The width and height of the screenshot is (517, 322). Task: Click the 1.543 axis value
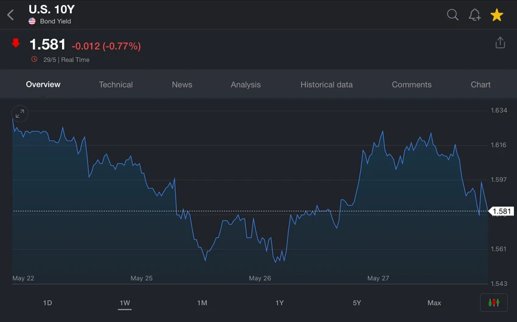pos(499,284)
